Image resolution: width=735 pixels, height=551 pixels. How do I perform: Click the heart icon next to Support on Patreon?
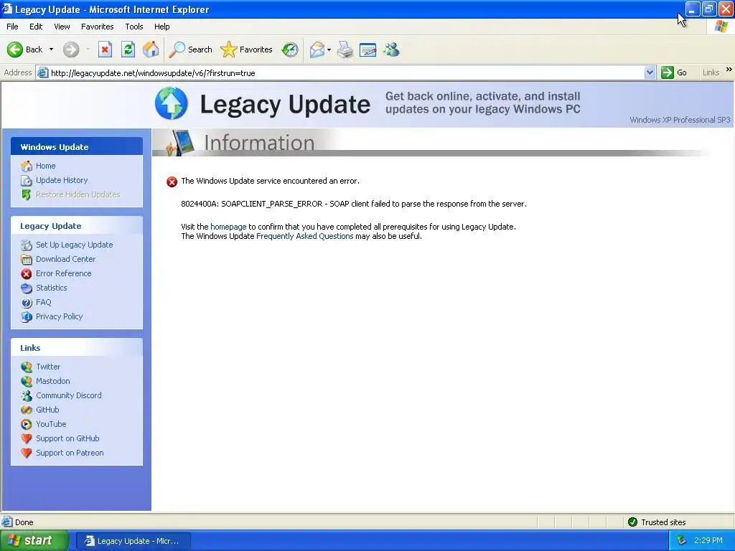pos(27,453)
